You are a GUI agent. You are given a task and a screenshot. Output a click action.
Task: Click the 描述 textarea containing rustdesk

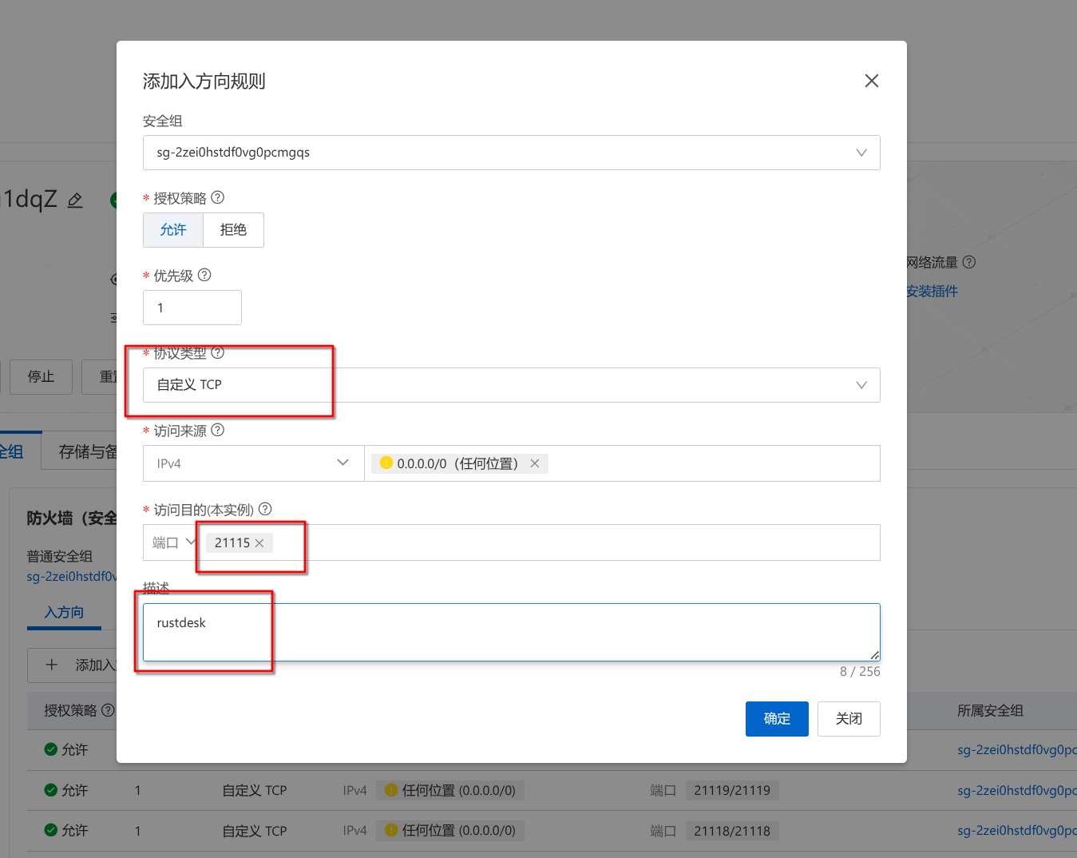pyautogui.click(x=511, y=632)
